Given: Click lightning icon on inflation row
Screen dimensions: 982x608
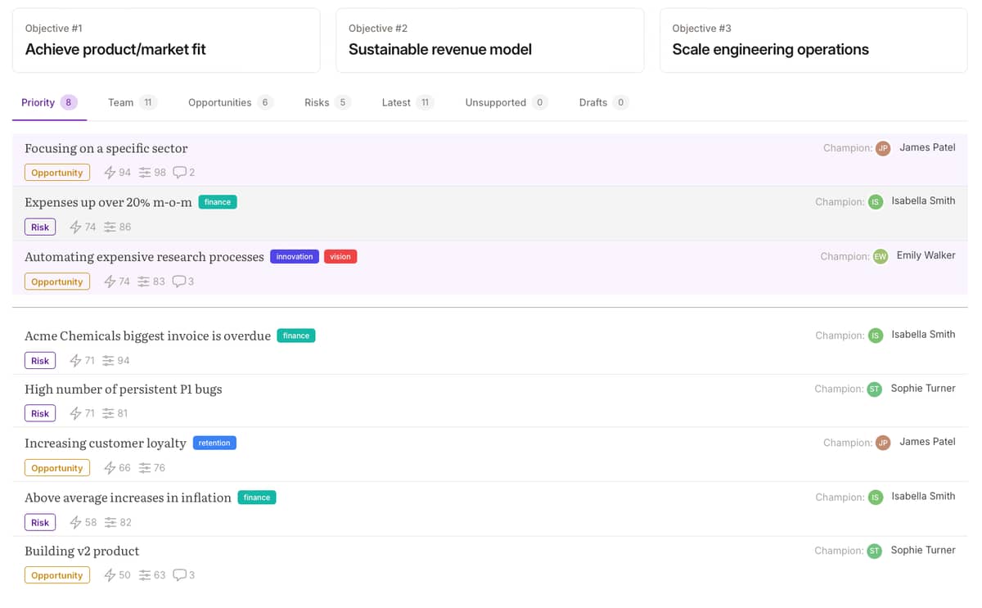Looking at the screenshot, I should coord(75,522).
